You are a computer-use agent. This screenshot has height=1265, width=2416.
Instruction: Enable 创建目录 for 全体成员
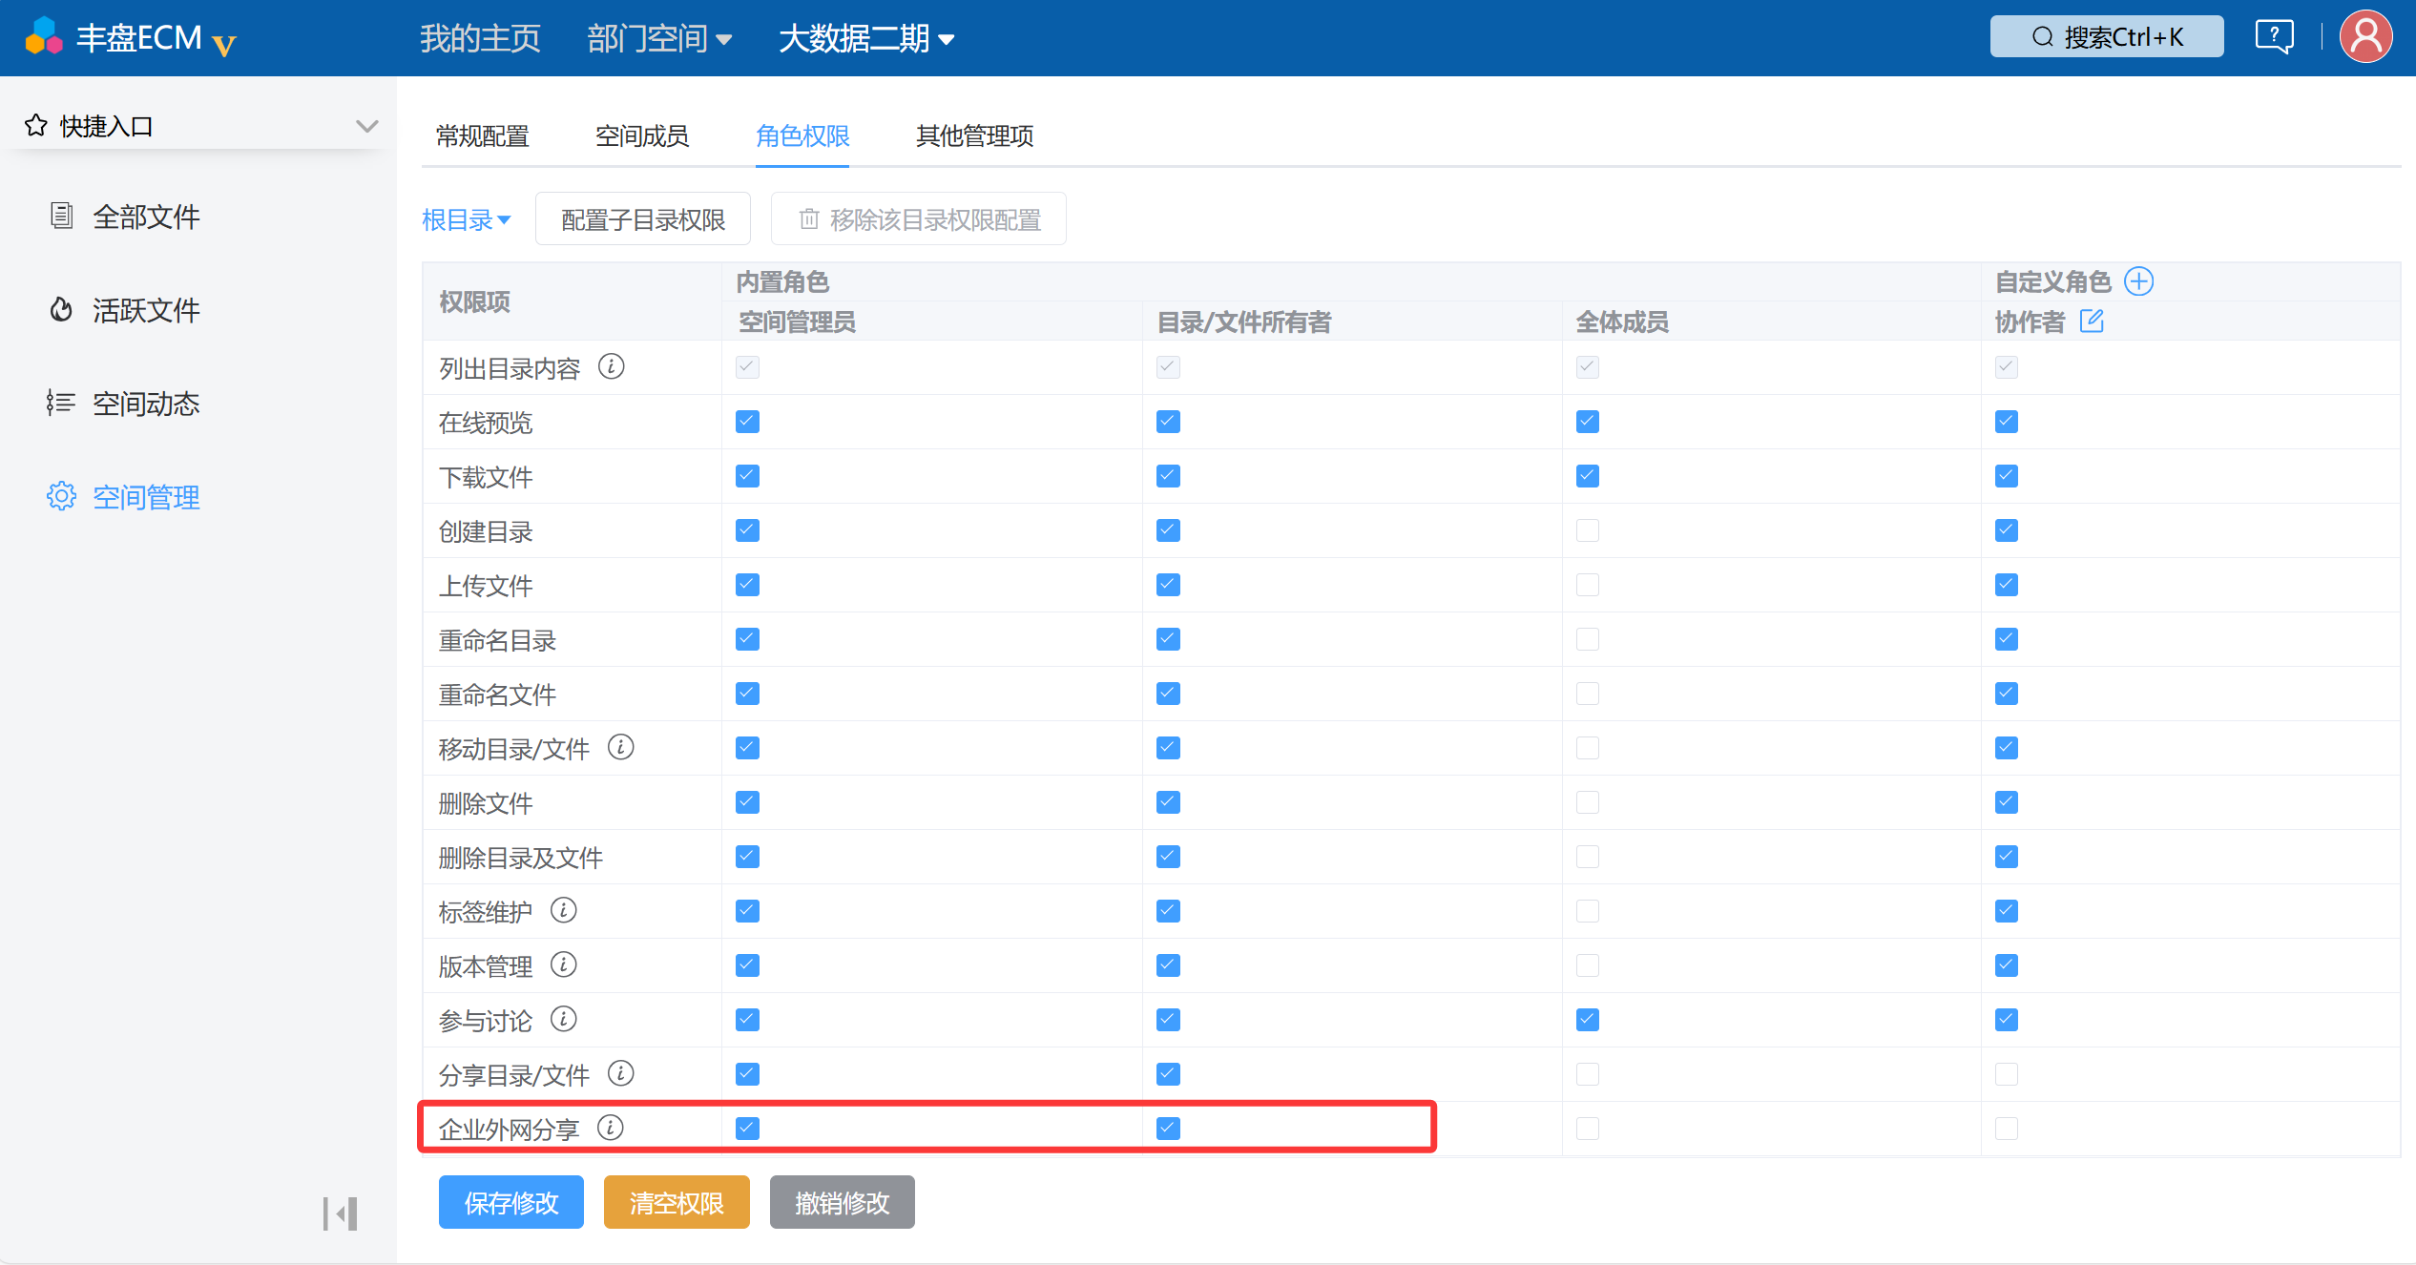click(1588, 530)
